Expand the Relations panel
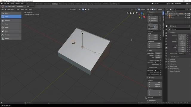 coord(172,59)
